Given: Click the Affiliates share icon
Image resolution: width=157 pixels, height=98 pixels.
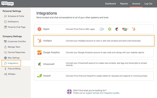Looking at the screenshot, I should tap(5, 74).
